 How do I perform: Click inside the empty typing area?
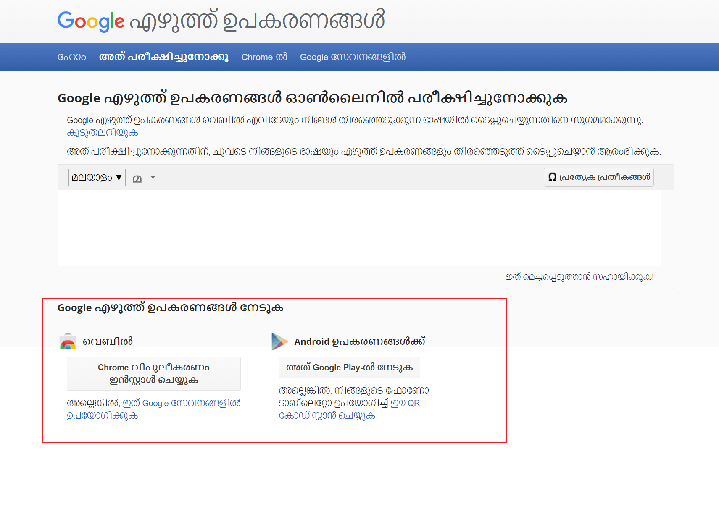[361, 227]
